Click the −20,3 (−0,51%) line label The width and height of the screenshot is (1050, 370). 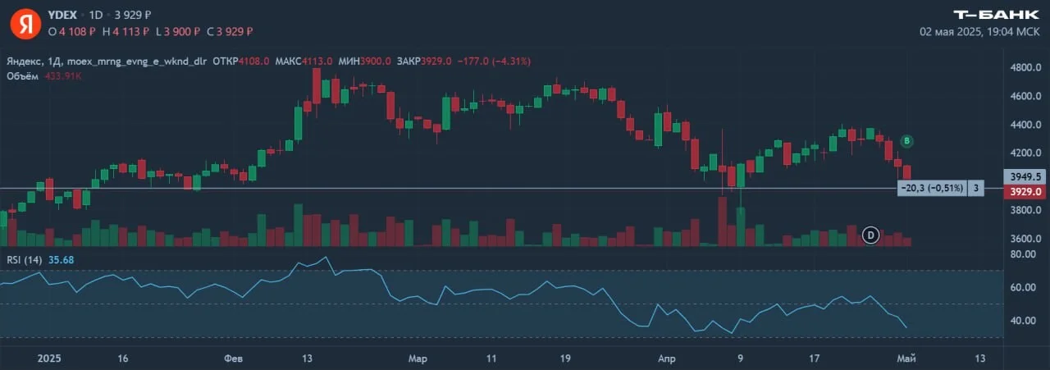(930, 189)
